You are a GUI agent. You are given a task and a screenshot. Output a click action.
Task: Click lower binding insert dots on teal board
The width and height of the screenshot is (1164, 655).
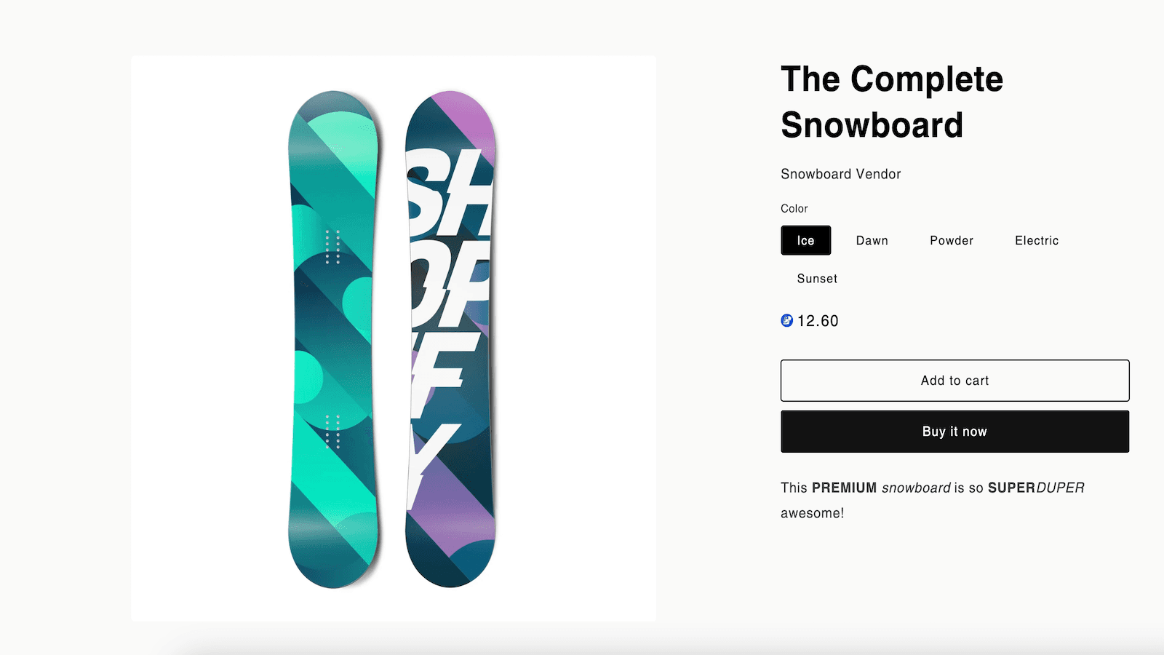click(332, 431)
